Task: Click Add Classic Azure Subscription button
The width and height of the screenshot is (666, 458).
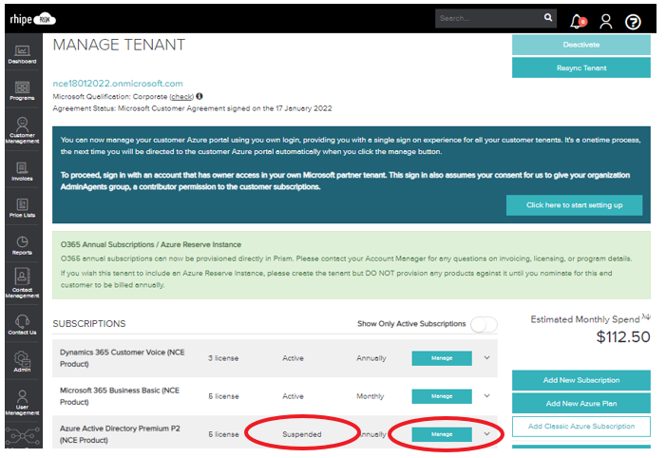Action: [581, 426]
